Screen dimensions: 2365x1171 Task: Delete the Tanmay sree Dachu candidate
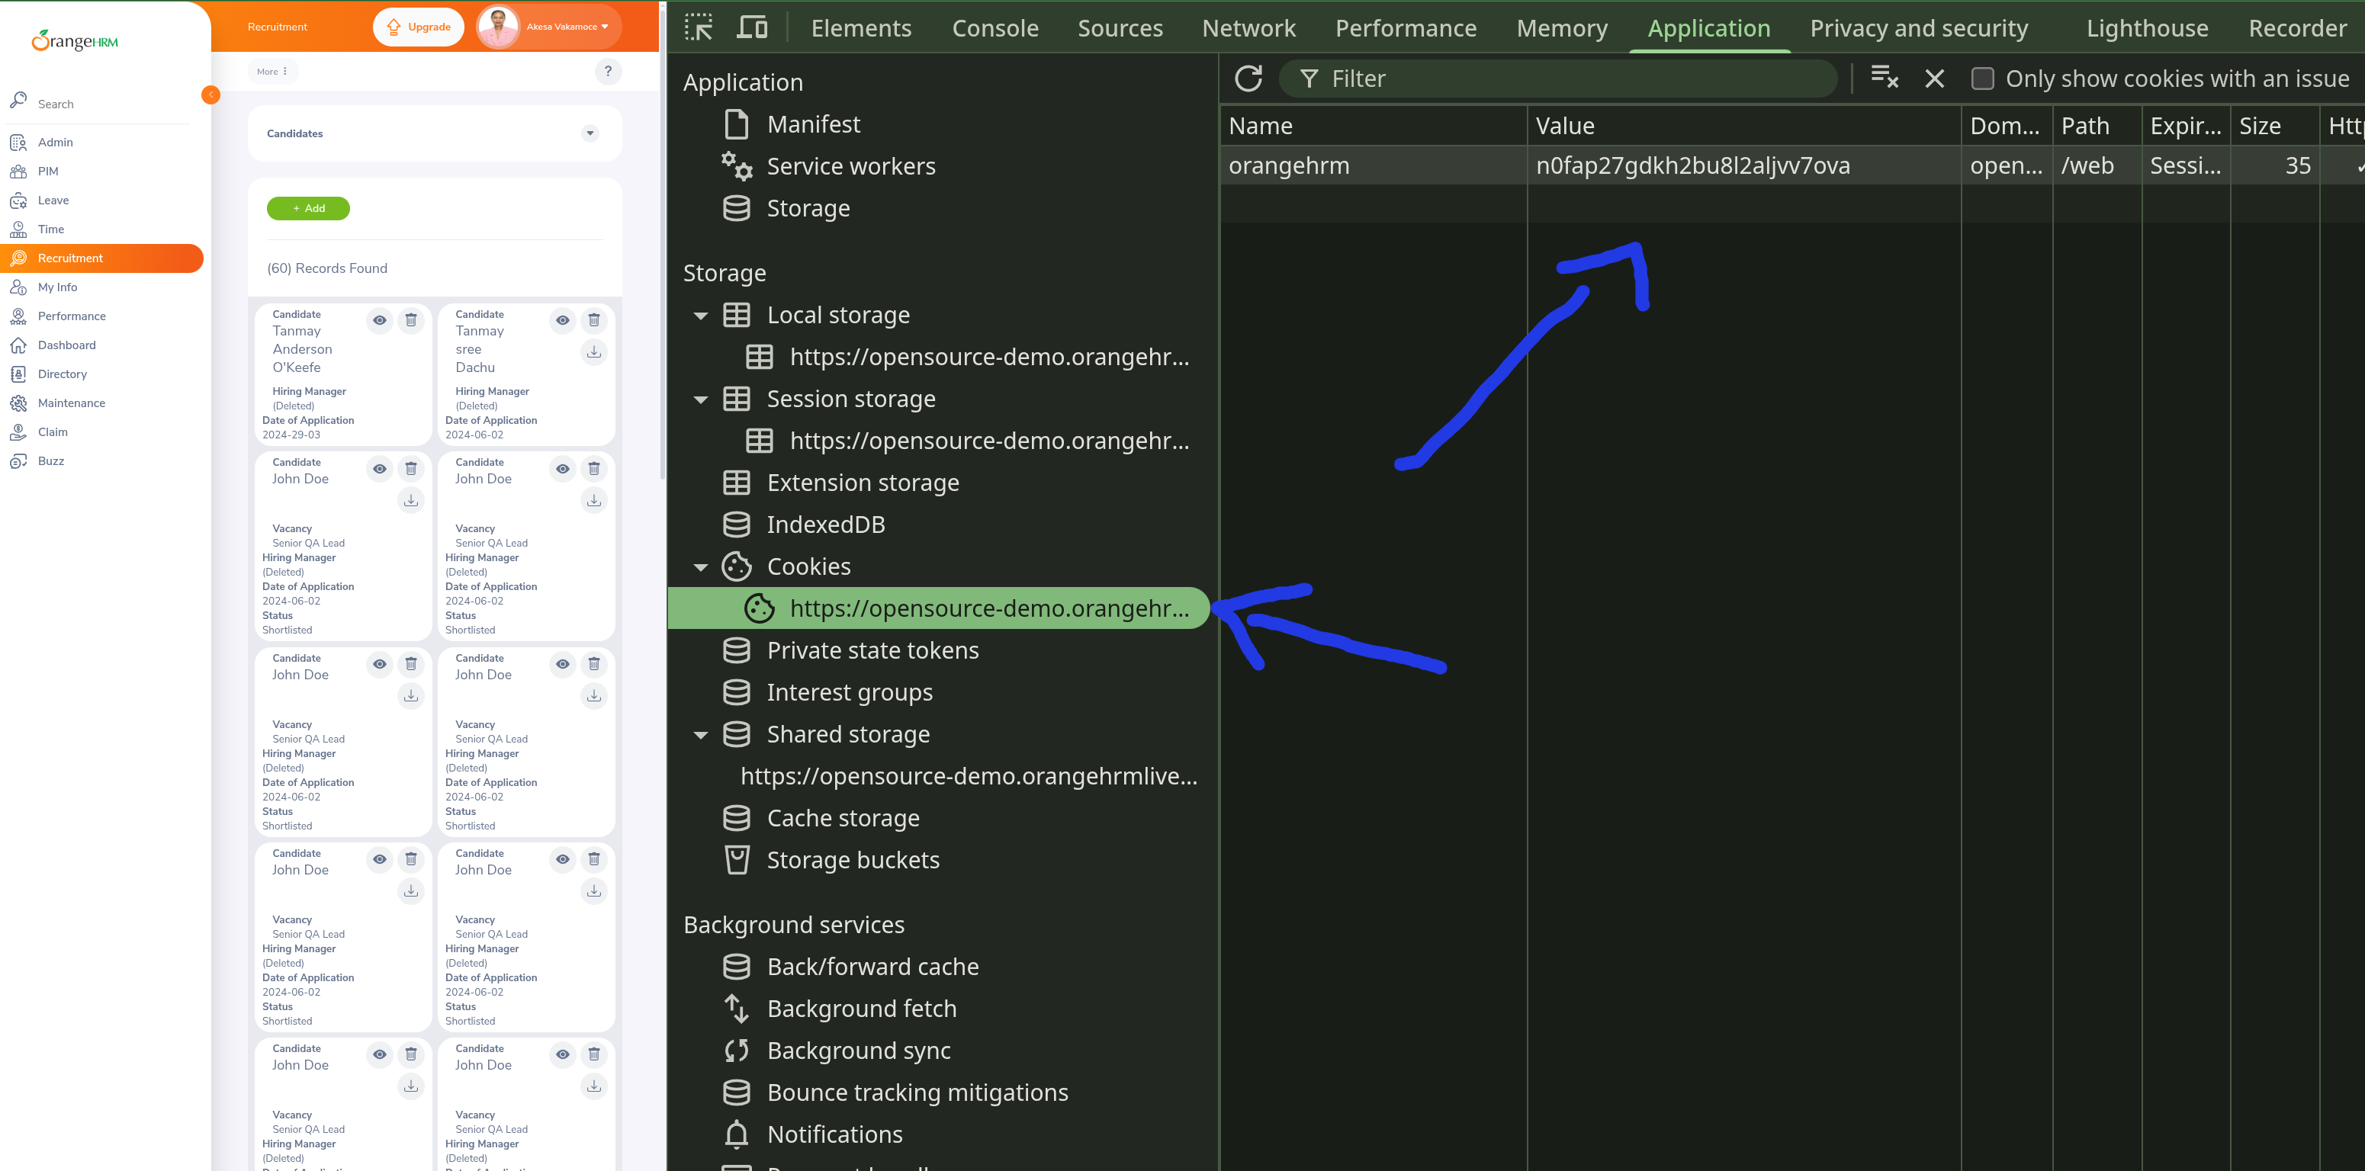coord(594,320)
